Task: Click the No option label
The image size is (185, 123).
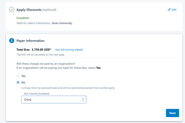Action: point(23,82)
